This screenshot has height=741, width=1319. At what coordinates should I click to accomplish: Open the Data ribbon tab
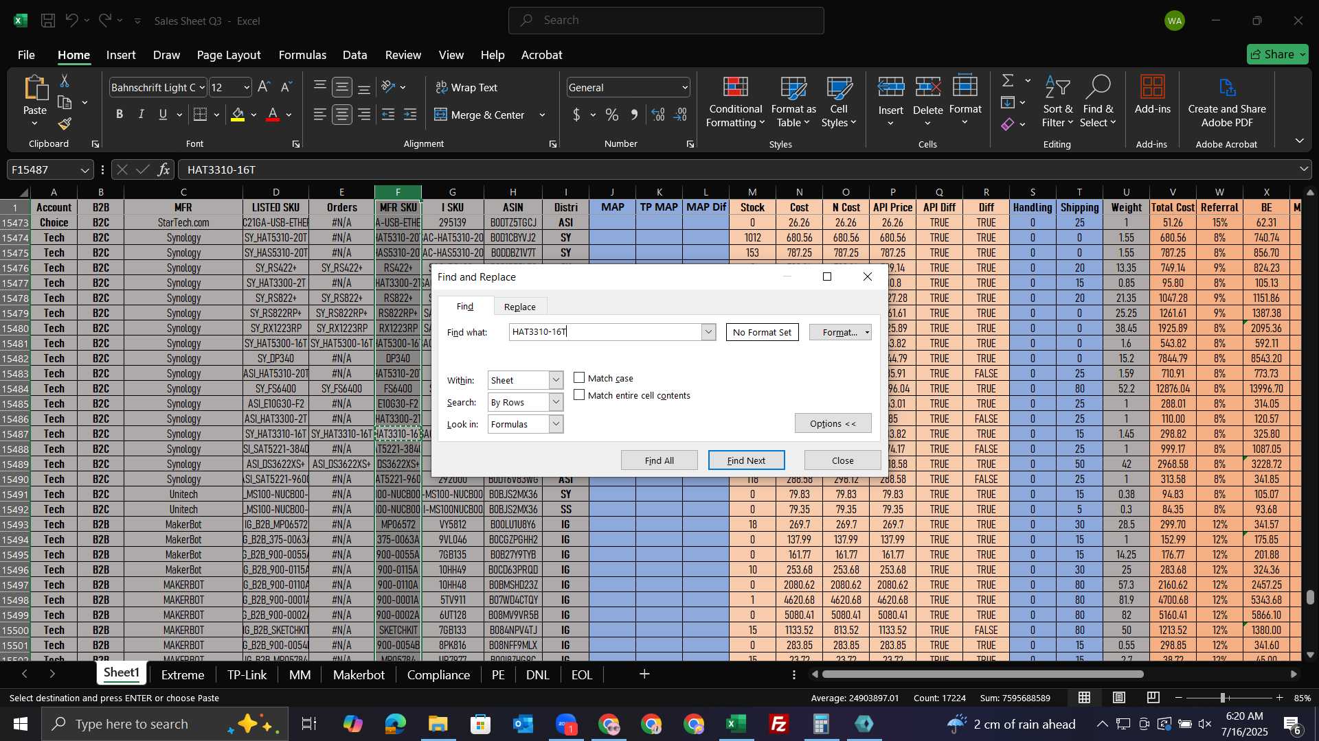[x=354, y=55]
